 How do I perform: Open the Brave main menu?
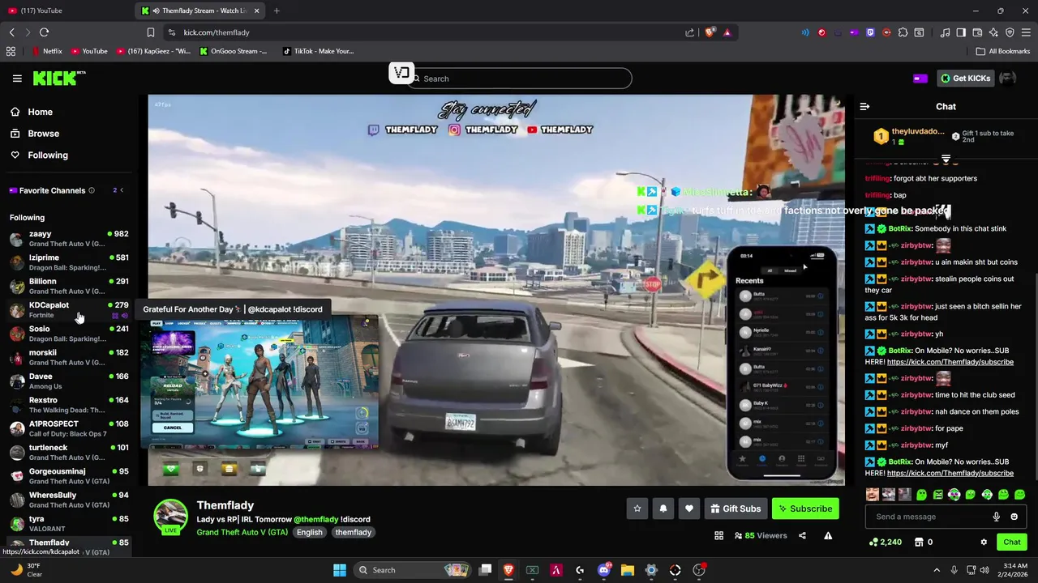(x=1026, y=32)
